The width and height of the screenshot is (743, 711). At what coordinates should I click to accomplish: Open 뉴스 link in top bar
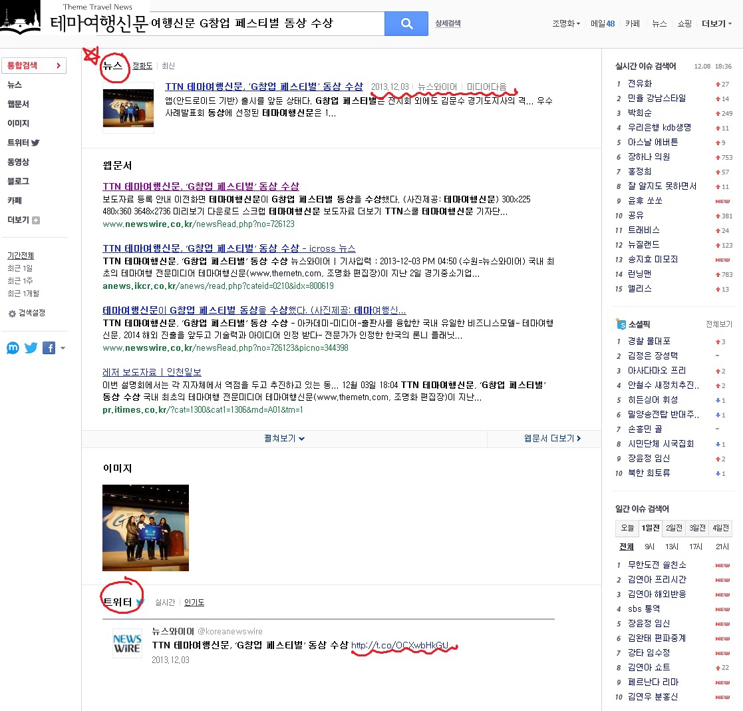tap(660, 24)
